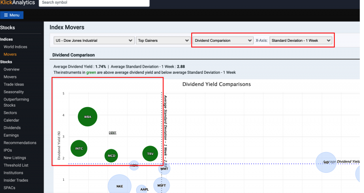
Task: Click the HON bubble on chart
Action: coord(134,165)
